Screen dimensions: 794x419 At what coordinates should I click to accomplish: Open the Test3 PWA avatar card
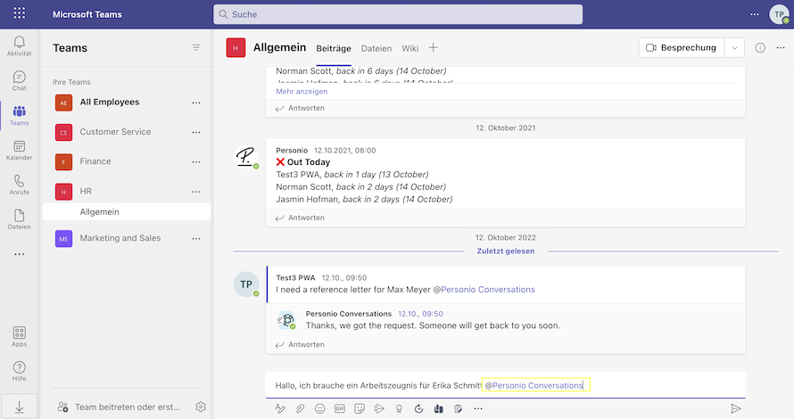tap(246, 284)
